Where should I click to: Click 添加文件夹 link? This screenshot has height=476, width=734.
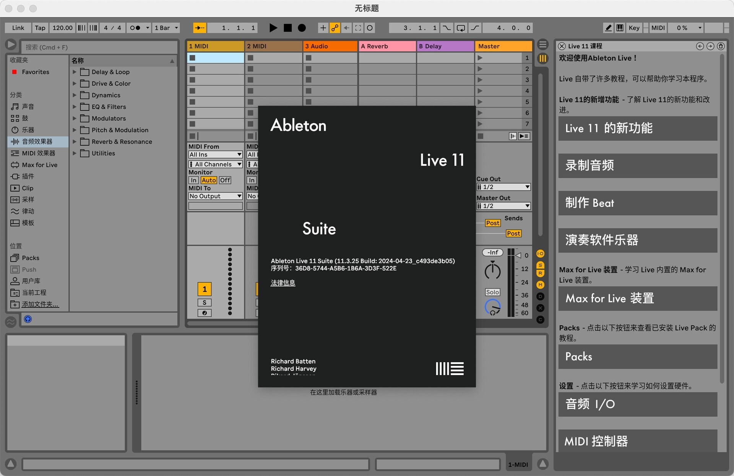point(40,304)
